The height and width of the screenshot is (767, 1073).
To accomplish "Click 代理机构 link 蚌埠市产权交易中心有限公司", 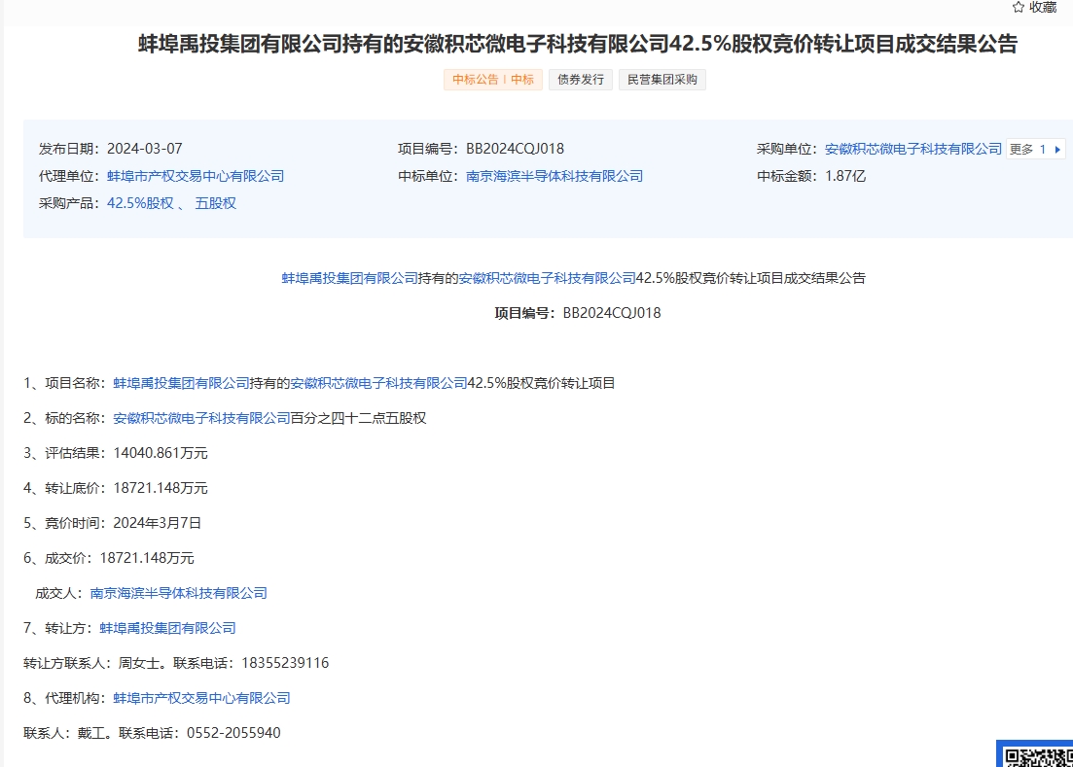I will (202, 698).
